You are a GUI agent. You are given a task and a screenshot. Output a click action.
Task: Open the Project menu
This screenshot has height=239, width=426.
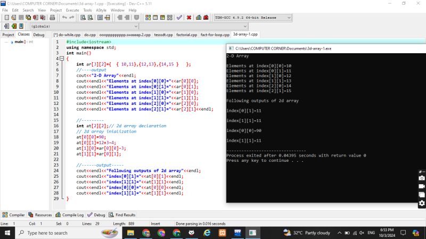point(56,10)
